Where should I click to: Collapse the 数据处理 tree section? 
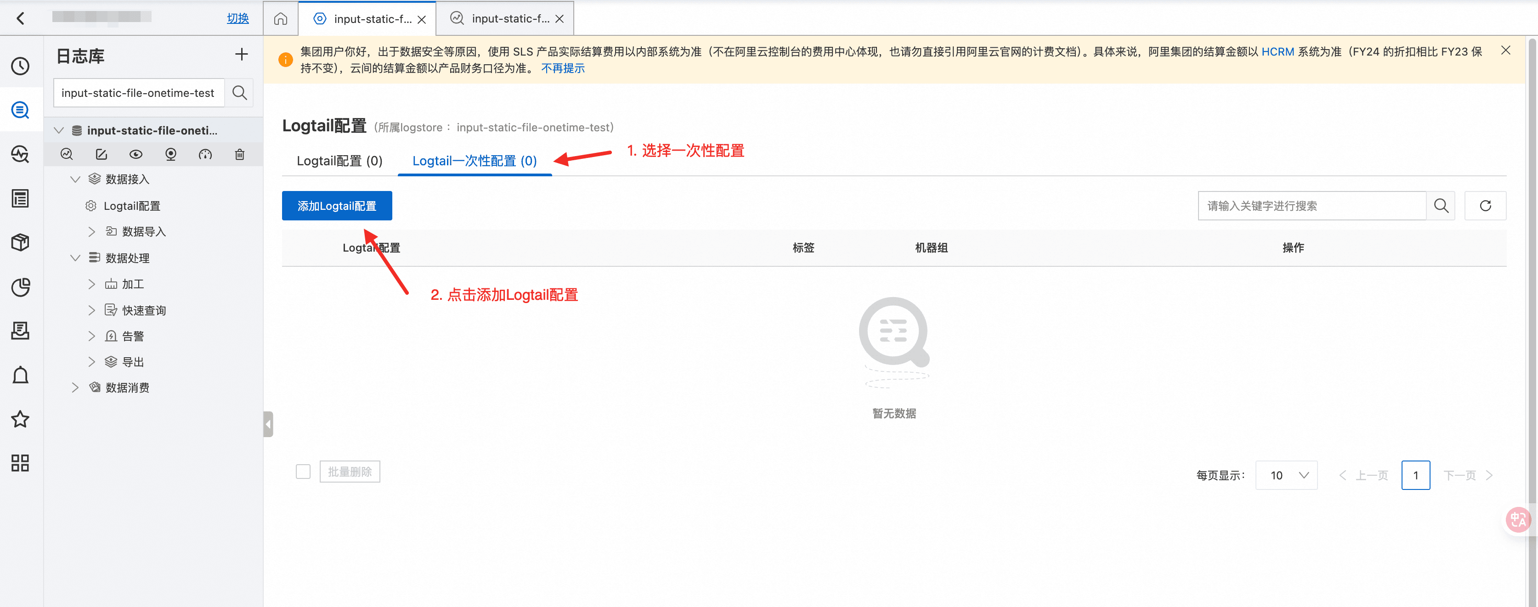[x=75, y=258]
